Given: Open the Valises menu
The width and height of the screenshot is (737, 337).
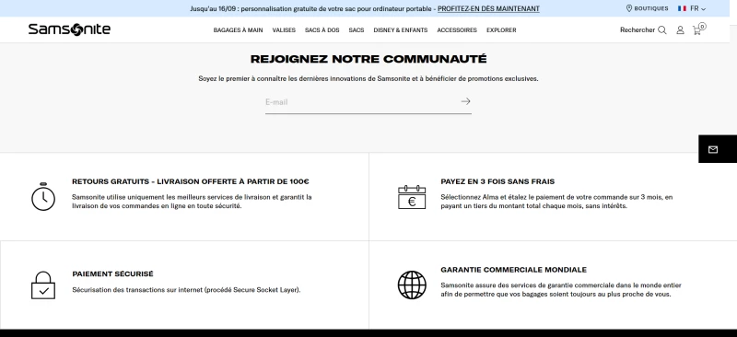Looking at the screenshot, I should pos(284,30).
